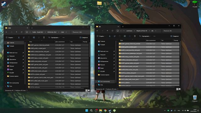Copy selection in the dlc window toolbar
The height and width of the screenshot is (113, 201).
tap(115, 36)
